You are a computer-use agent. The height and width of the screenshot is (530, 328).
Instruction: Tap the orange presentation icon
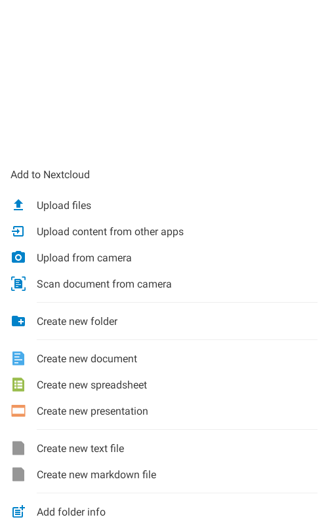click(x=18, y=411)
